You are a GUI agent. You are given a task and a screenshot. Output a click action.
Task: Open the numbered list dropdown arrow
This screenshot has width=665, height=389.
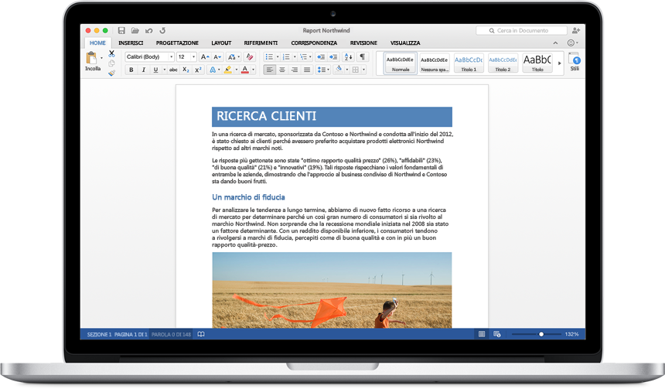pyautogui.click(x=295, y=57)
